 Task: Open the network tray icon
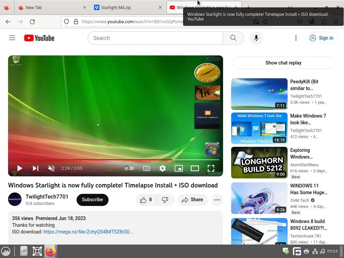pos(315,251)
